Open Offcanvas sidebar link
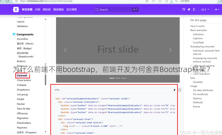 [22, 114]
